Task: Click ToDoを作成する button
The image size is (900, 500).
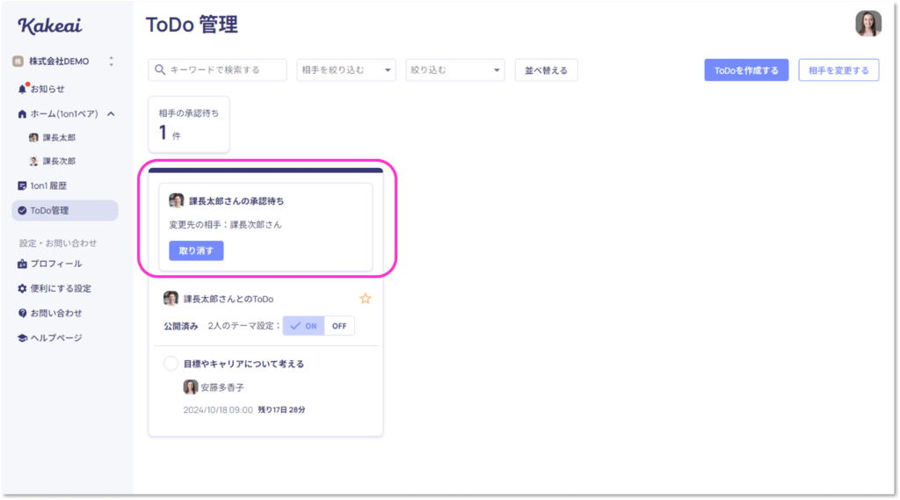Action: click(746, 70)
